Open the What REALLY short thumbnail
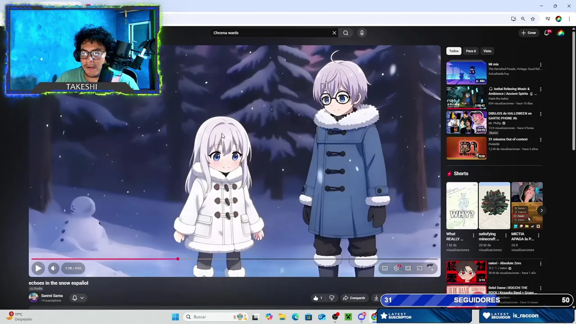This screenshot has width=576, height=324. 462,206
